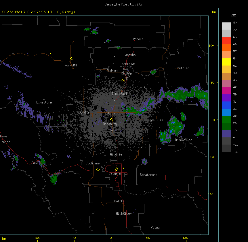
Task: Click the small echo cell north of Strathmore
Action: point(144,162)
